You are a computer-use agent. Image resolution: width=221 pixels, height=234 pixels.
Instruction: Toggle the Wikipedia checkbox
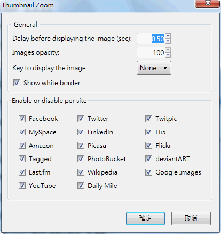[81, 172]
